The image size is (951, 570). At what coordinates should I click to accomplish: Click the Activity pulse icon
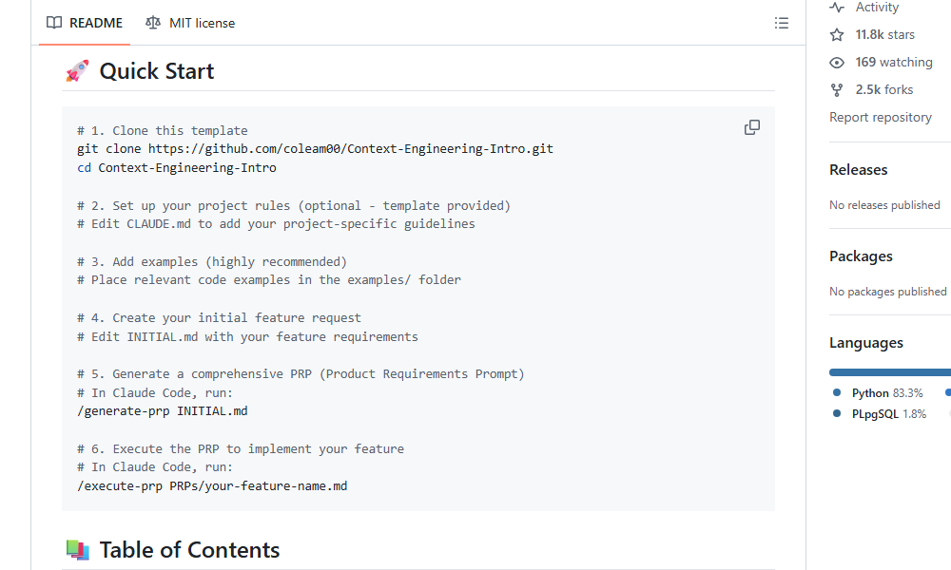pos(837,8)
